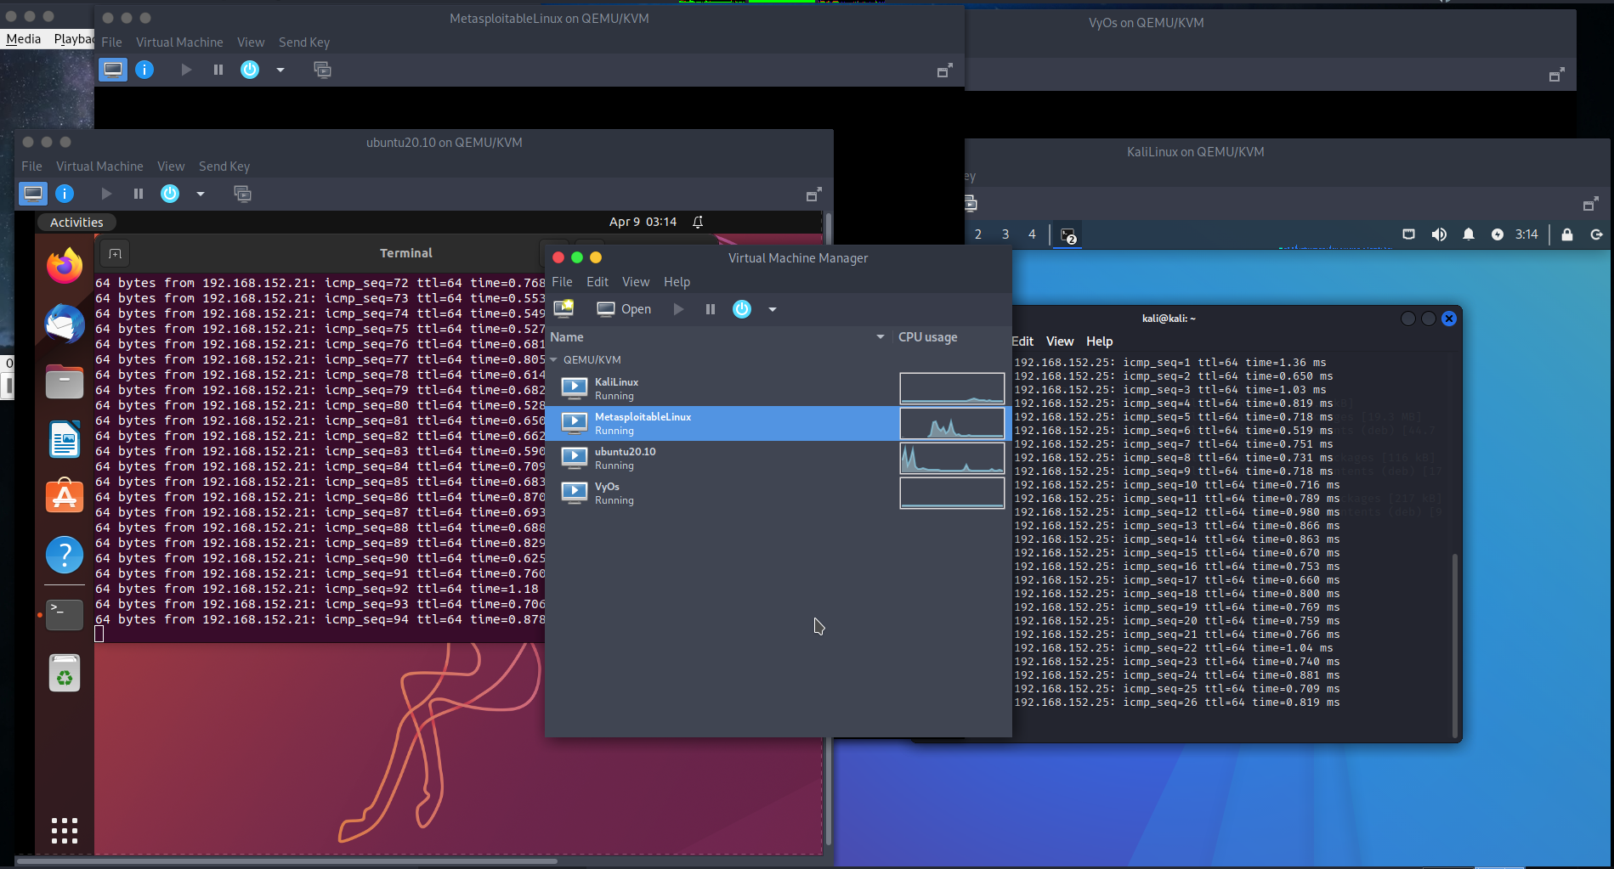Open Virtual Machine menu in ubuntu20.10 window
This screenshot has width=1614, height=869.
99,166
